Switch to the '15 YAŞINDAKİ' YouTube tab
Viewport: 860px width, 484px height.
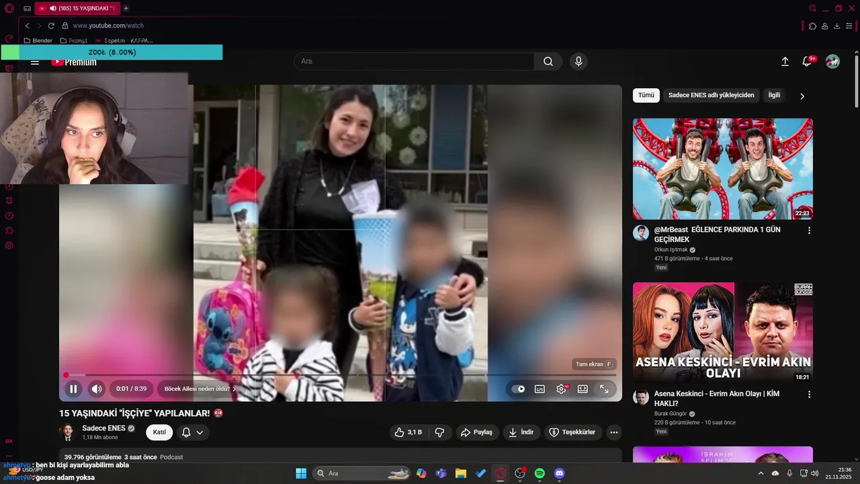point(77,8)
